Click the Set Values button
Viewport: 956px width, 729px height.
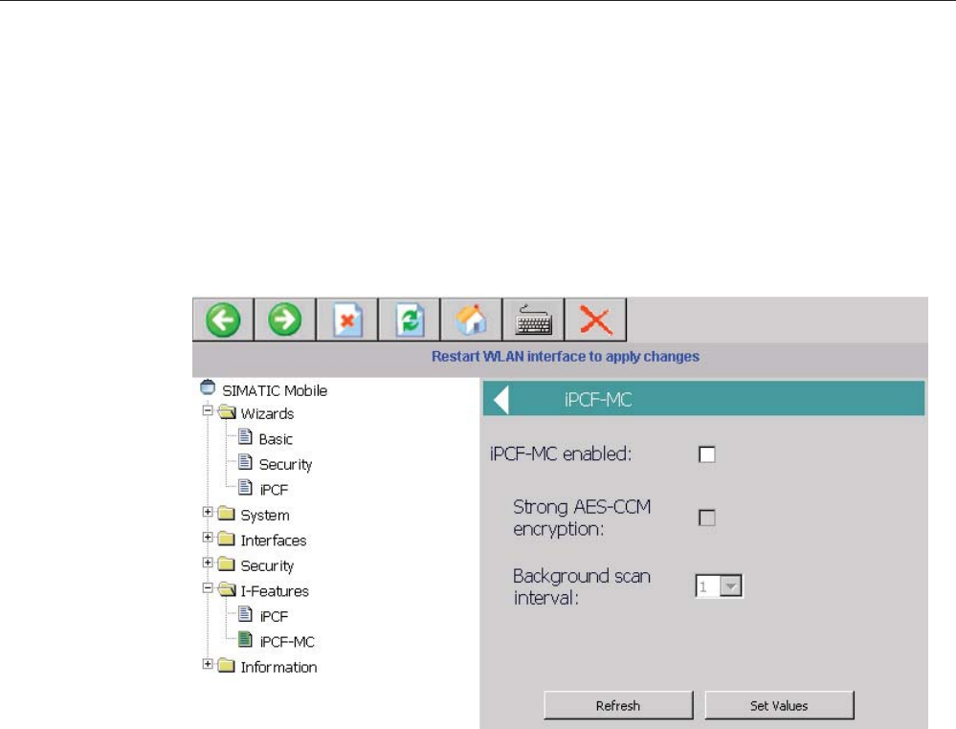pos(779,705)
